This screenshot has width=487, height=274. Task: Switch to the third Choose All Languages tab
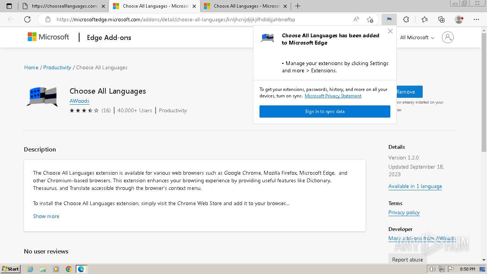tap(245, 6)
